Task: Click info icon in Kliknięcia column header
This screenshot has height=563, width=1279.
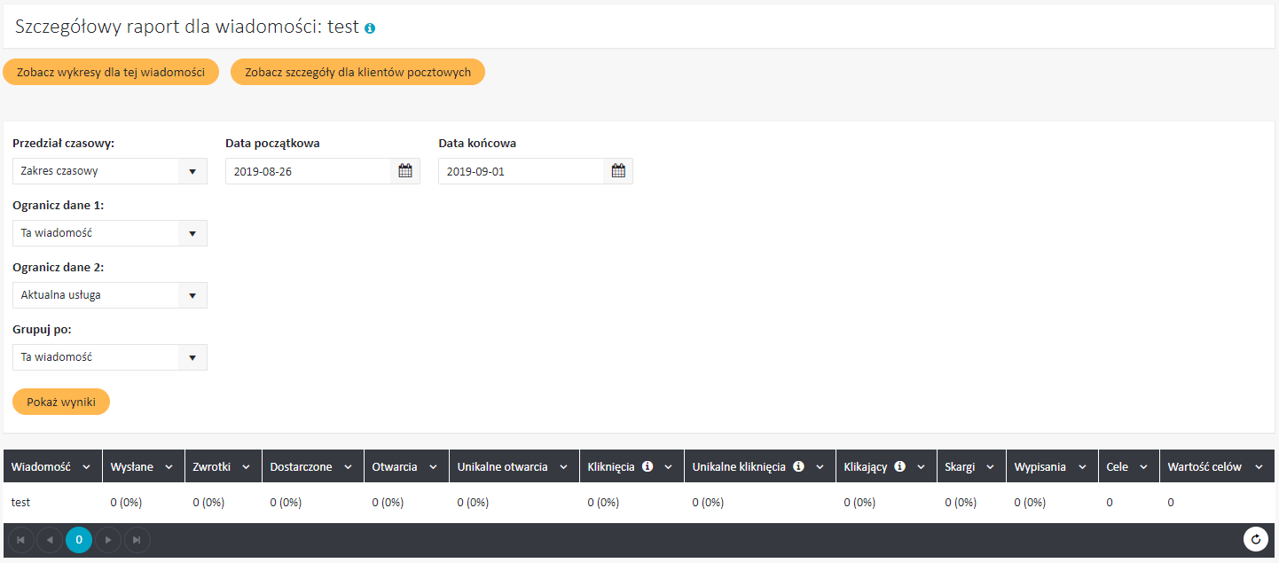Action: (647, 466)
